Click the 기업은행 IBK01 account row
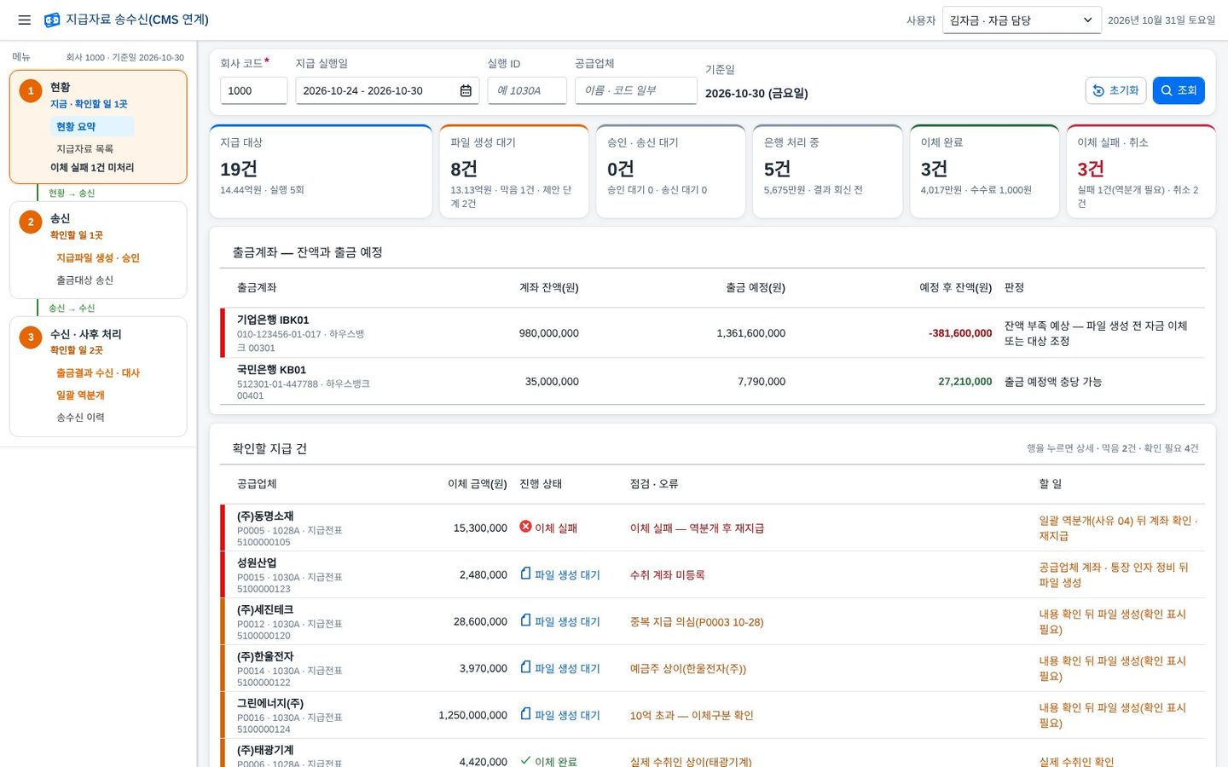Viewport: 1228px width, 767px height. pos(712,333)
